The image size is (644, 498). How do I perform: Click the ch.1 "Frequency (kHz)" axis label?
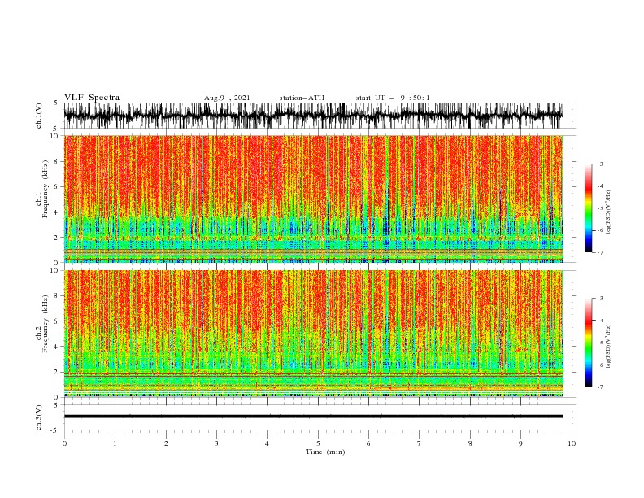pyautogui.click(x=46, y=189)
